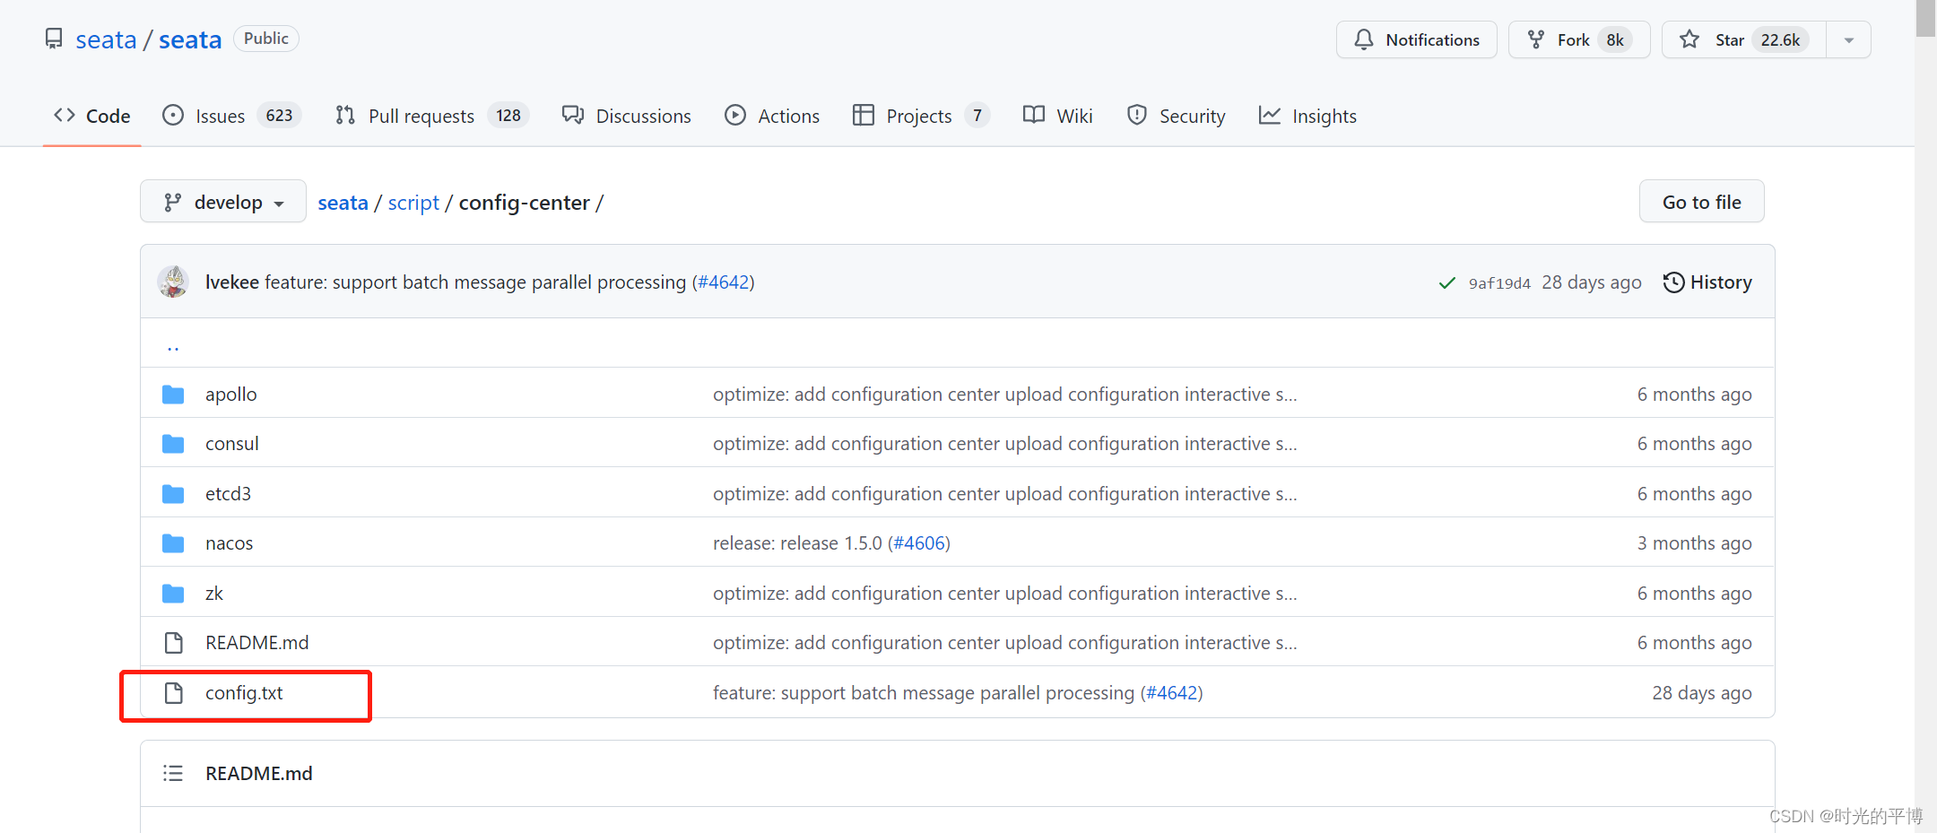The height and width of the screenshot is (833, 1937).
Task: Click the nacos folder icon
Action: 173,543
